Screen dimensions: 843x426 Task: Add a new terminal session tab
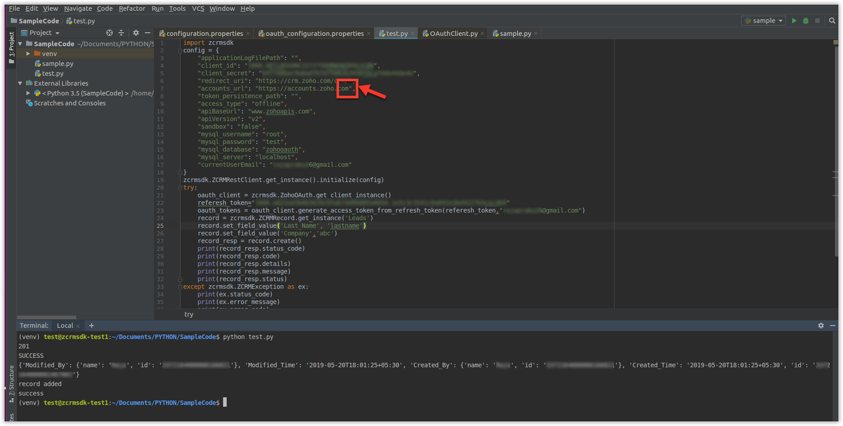[x=92, y=326]
